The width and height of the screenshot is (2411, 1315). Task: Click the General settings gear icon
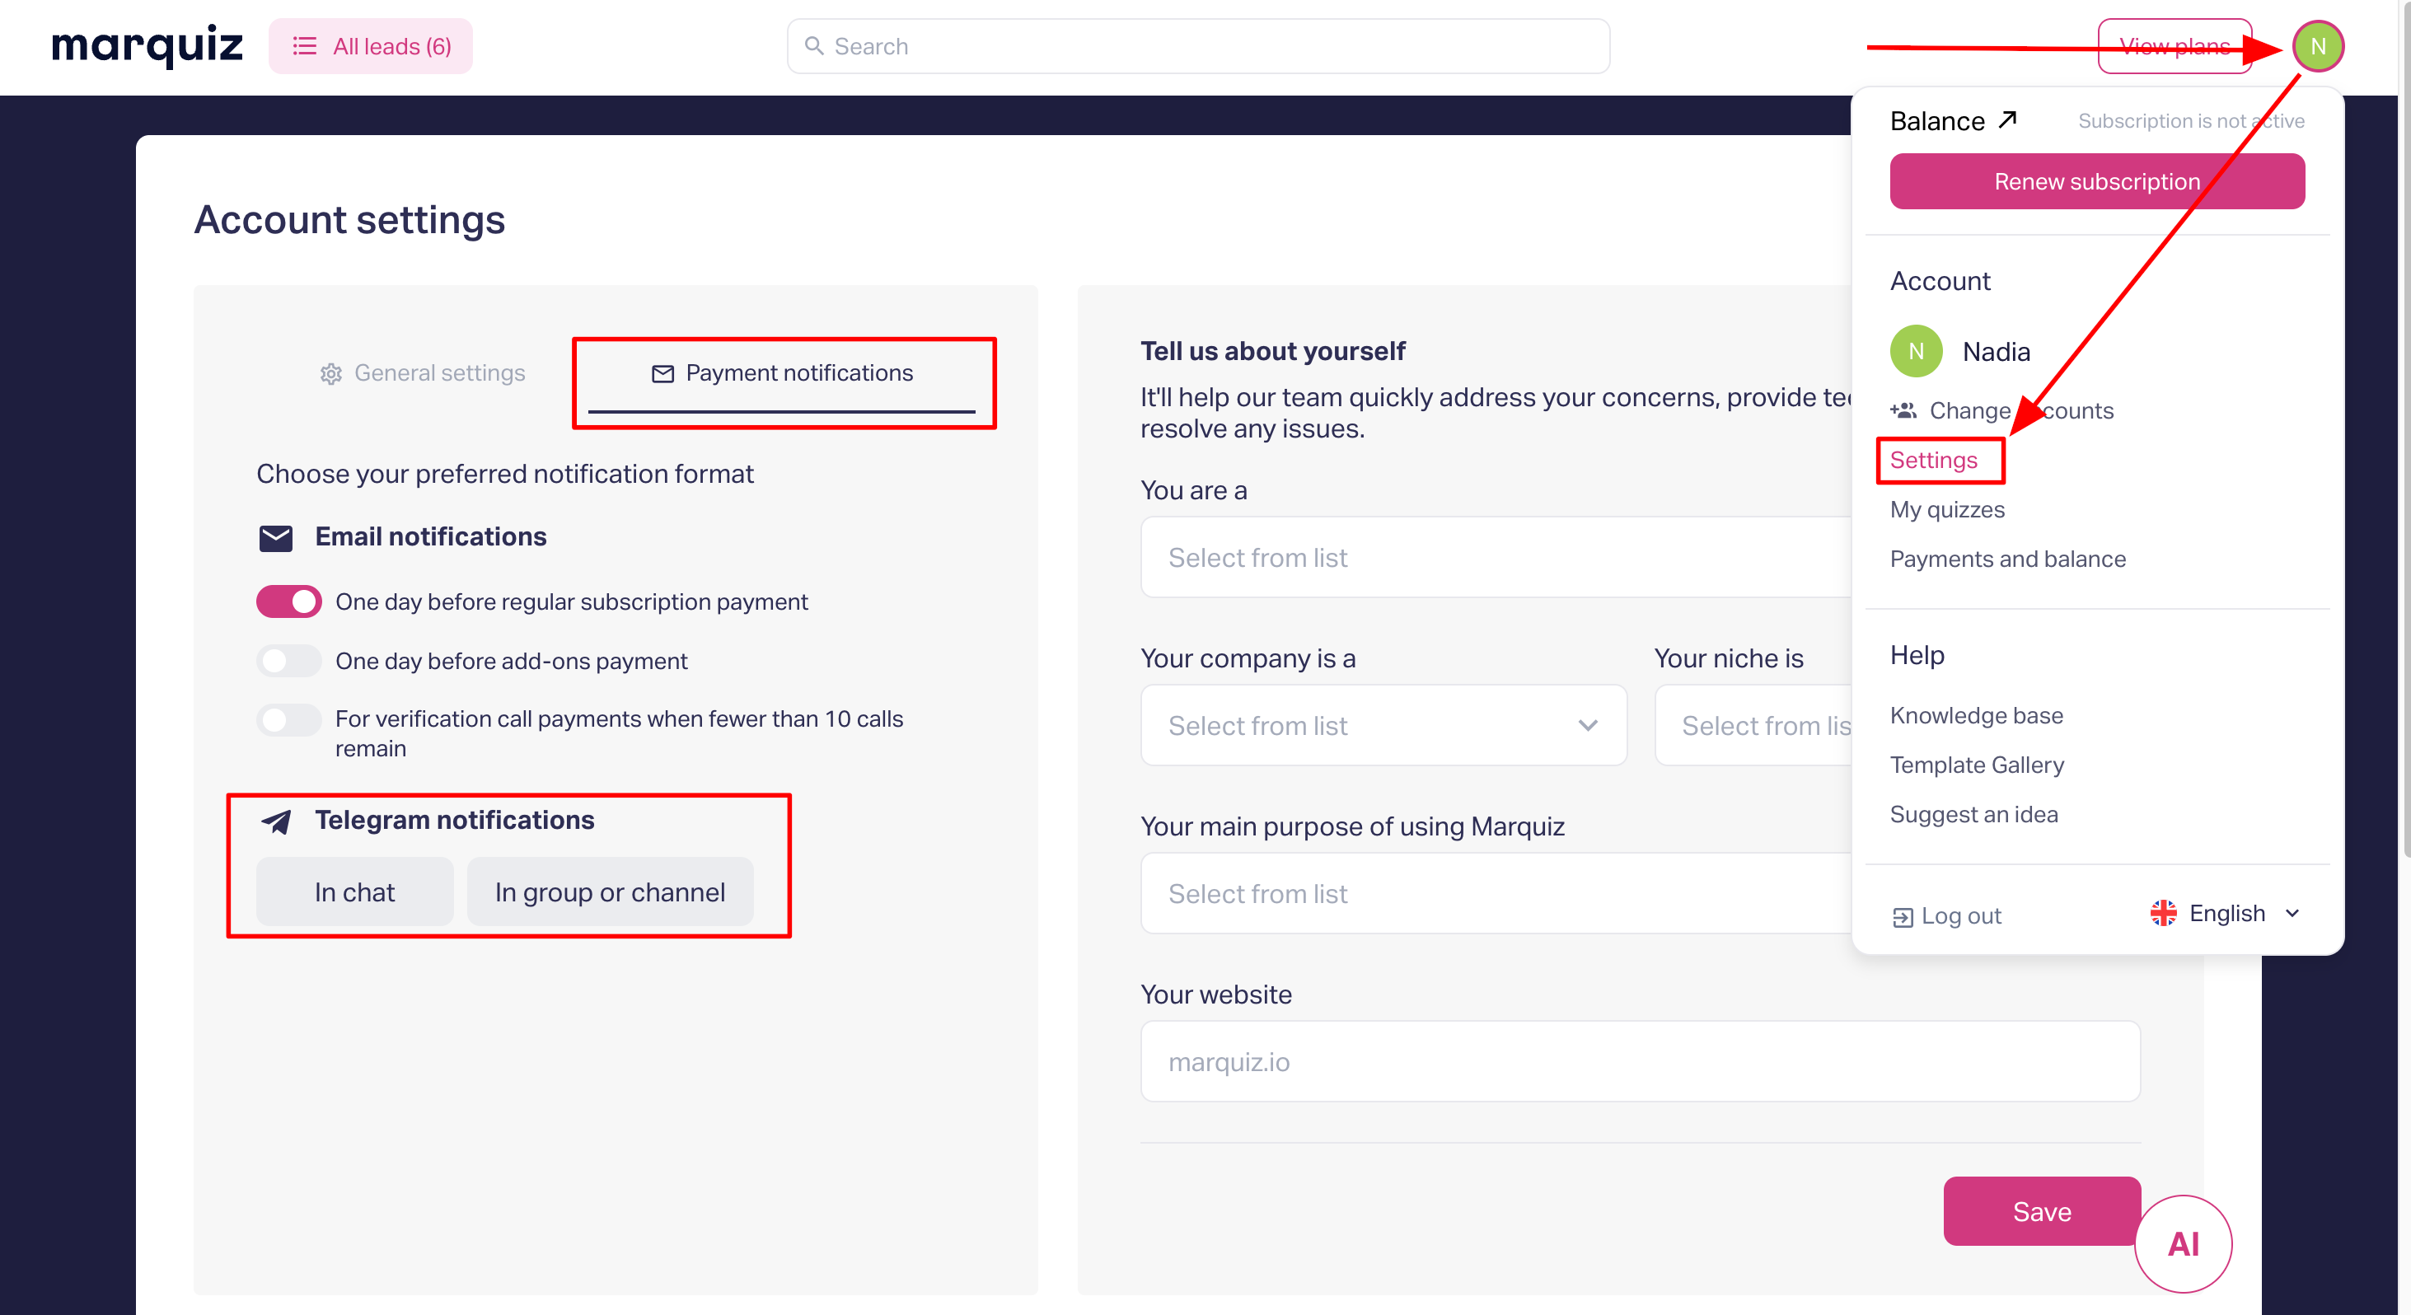pyautogui.click(x=330, y=374)
